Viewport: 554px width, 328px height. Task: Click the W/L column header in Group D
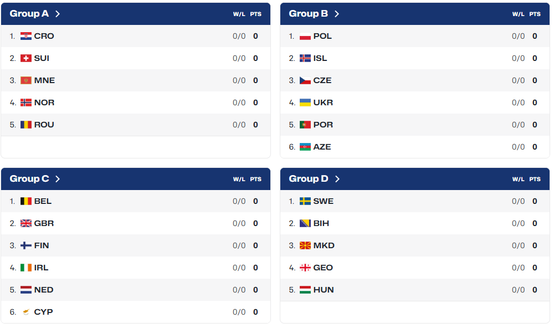[519, 179]
